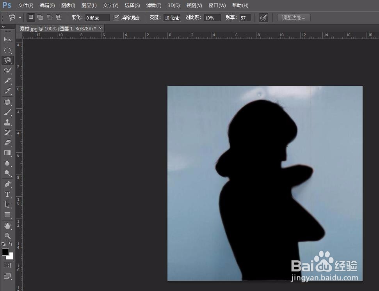
Task: Select the Blur tool
Action: click(7, 163)
